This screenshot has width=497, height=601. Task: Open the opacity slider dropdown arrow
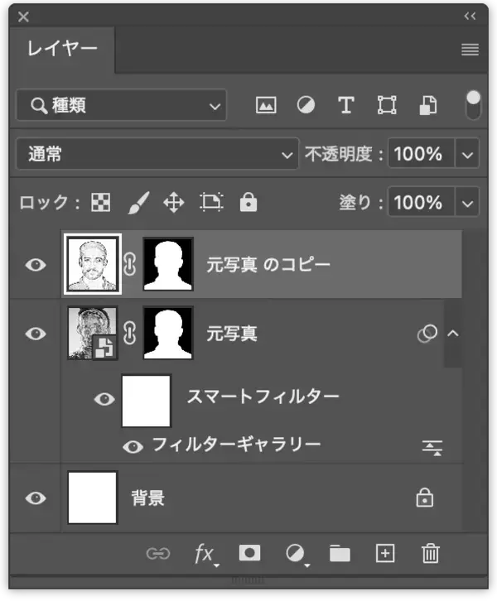(467, 154)
